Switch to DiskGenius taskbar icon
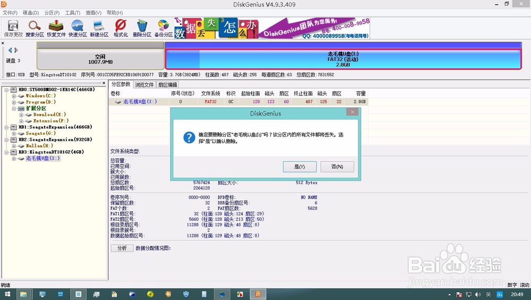531x300 pixels. coord(258,294)
